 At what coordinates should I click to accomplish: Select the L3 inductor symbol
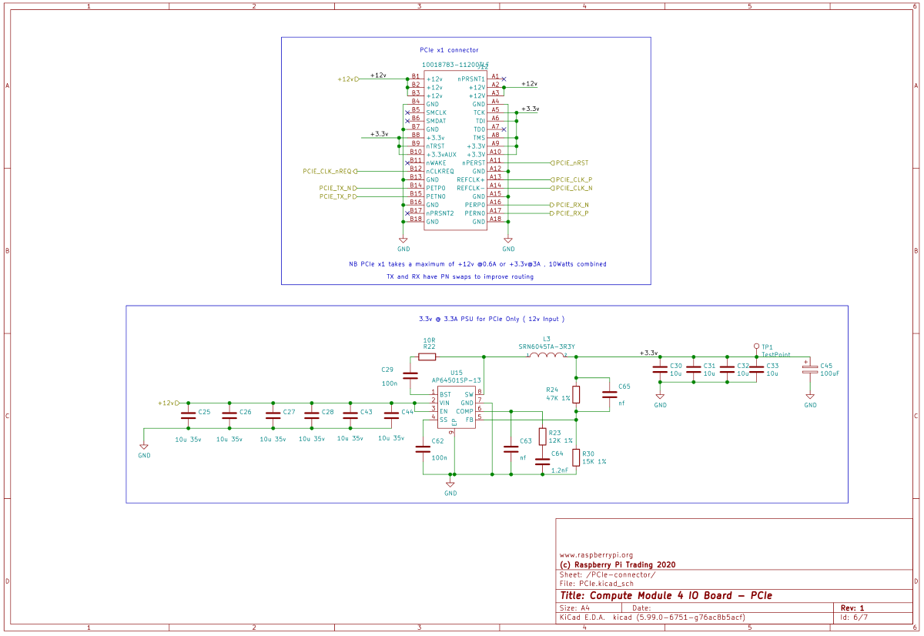point(547,356)
